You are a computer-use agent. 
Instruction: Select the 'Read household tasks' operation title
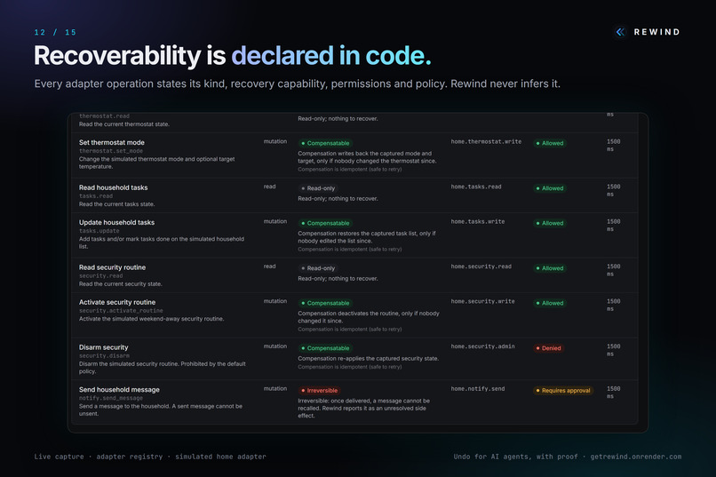pyautogui.click(x=113, y=187)
